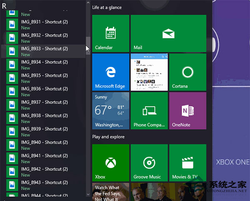Click the scroll up arrow of apps list
250x201 pixels.
click(88, 3)
